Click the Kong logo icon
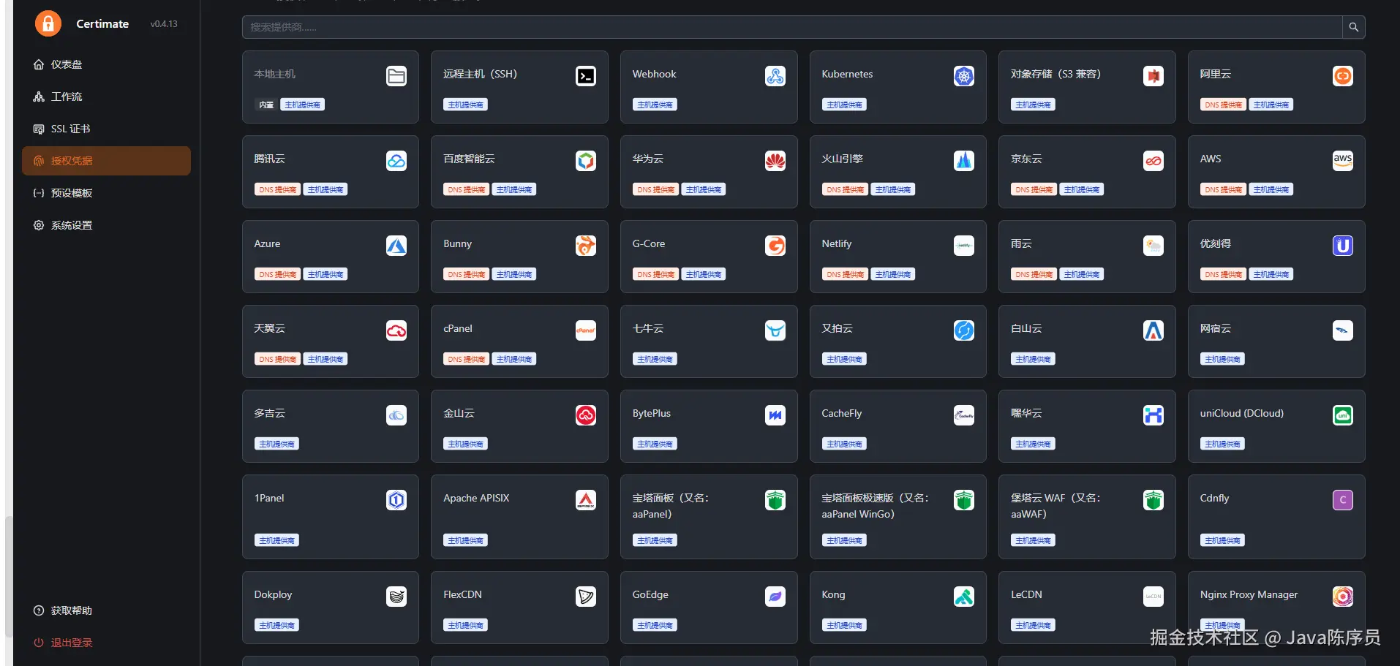 (x=964, y=597)
